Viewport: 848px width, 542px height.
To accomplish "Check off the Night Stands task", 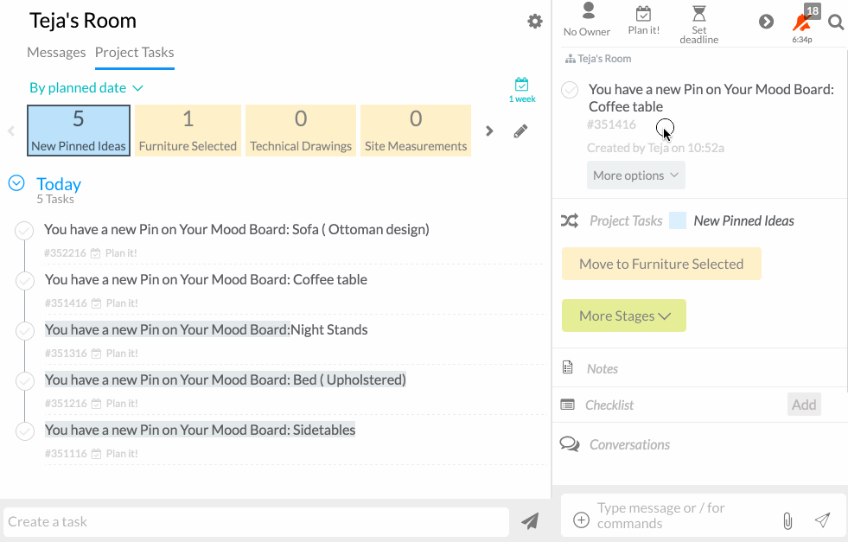I will [x=25, y=331].
